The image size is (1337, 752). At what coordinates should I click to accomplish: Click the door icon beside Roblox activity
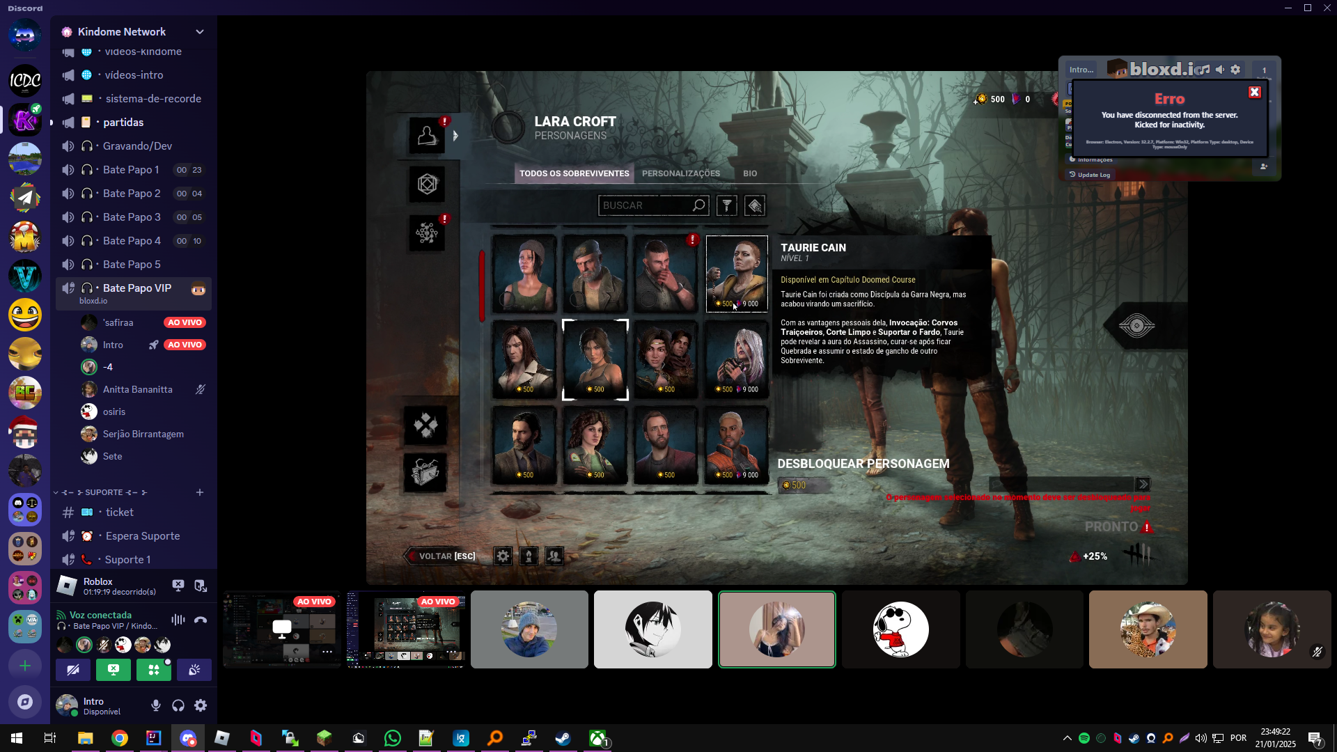pos(201,586)
